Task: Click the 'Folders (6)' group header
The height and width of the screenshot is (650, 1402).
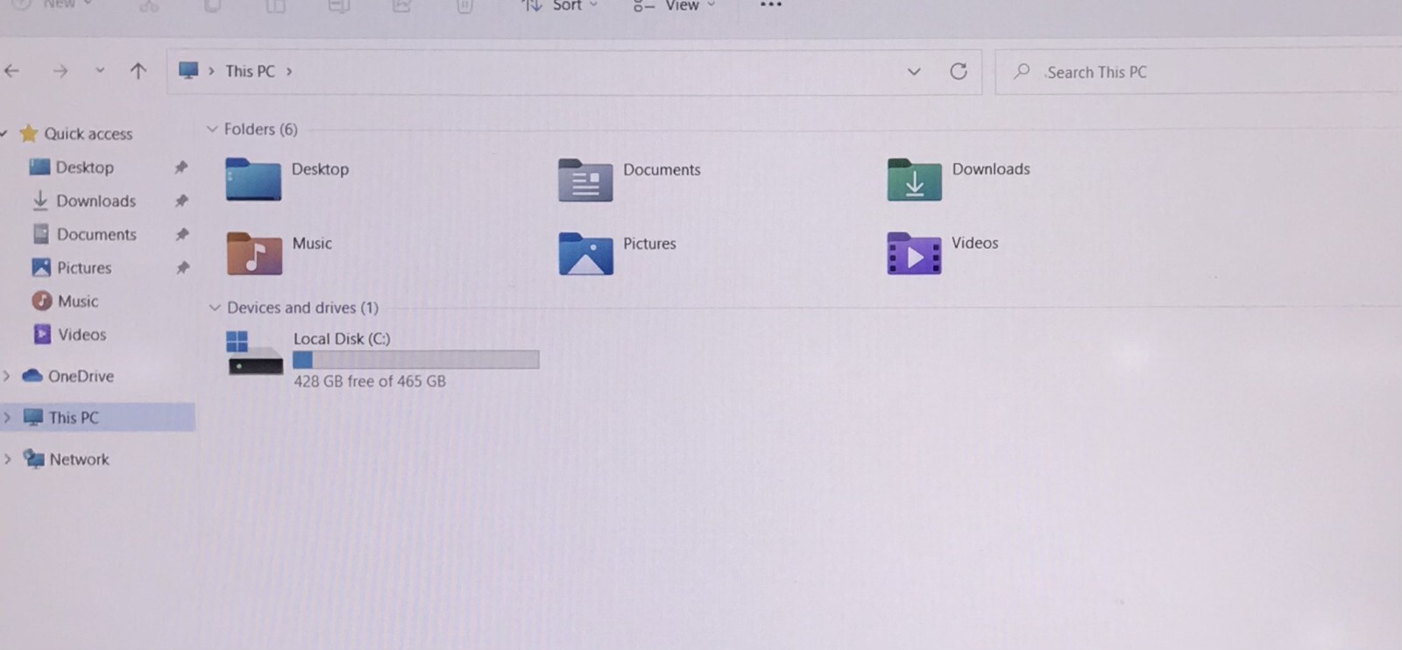Action: tap(260, 129)
